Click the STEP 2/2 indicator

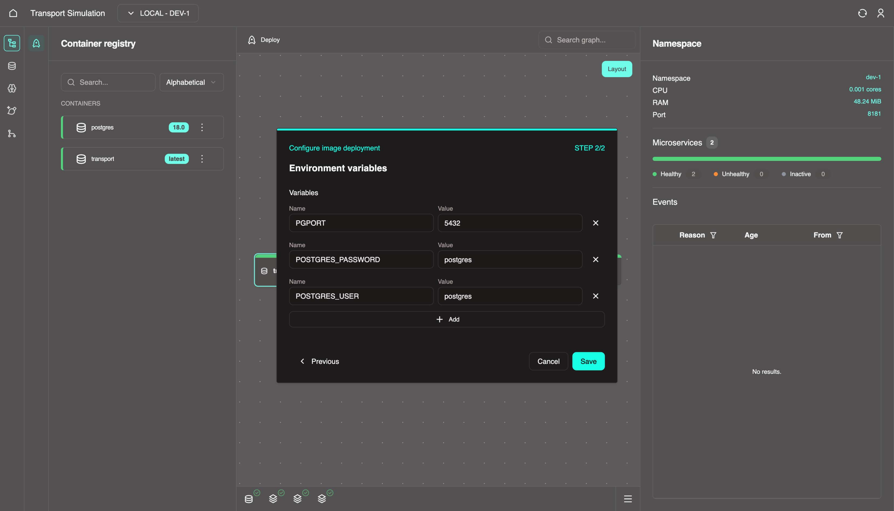coord(589,148)
